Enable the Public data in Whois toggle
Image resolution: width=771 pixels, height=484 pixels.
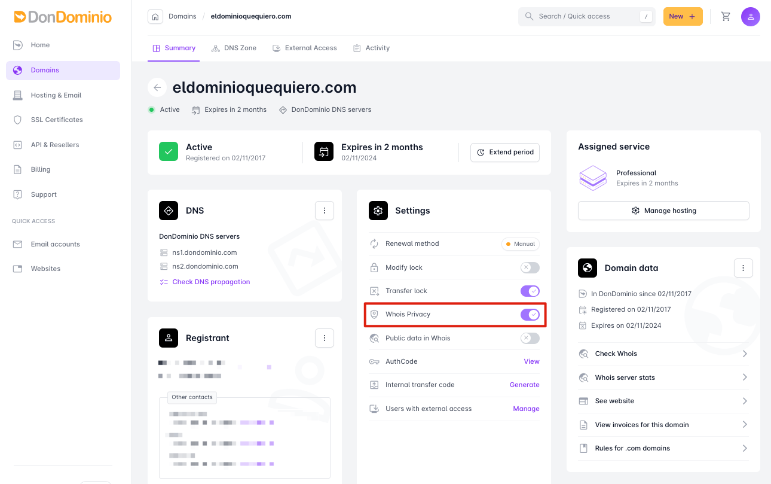point(530,338)
